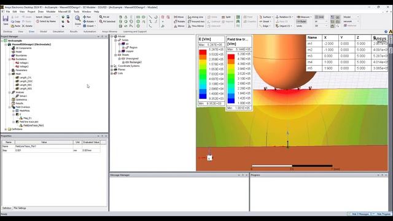Click marker m3 row in marker table
This screenshot has width=393, height=221.
[x=347, y=56]
